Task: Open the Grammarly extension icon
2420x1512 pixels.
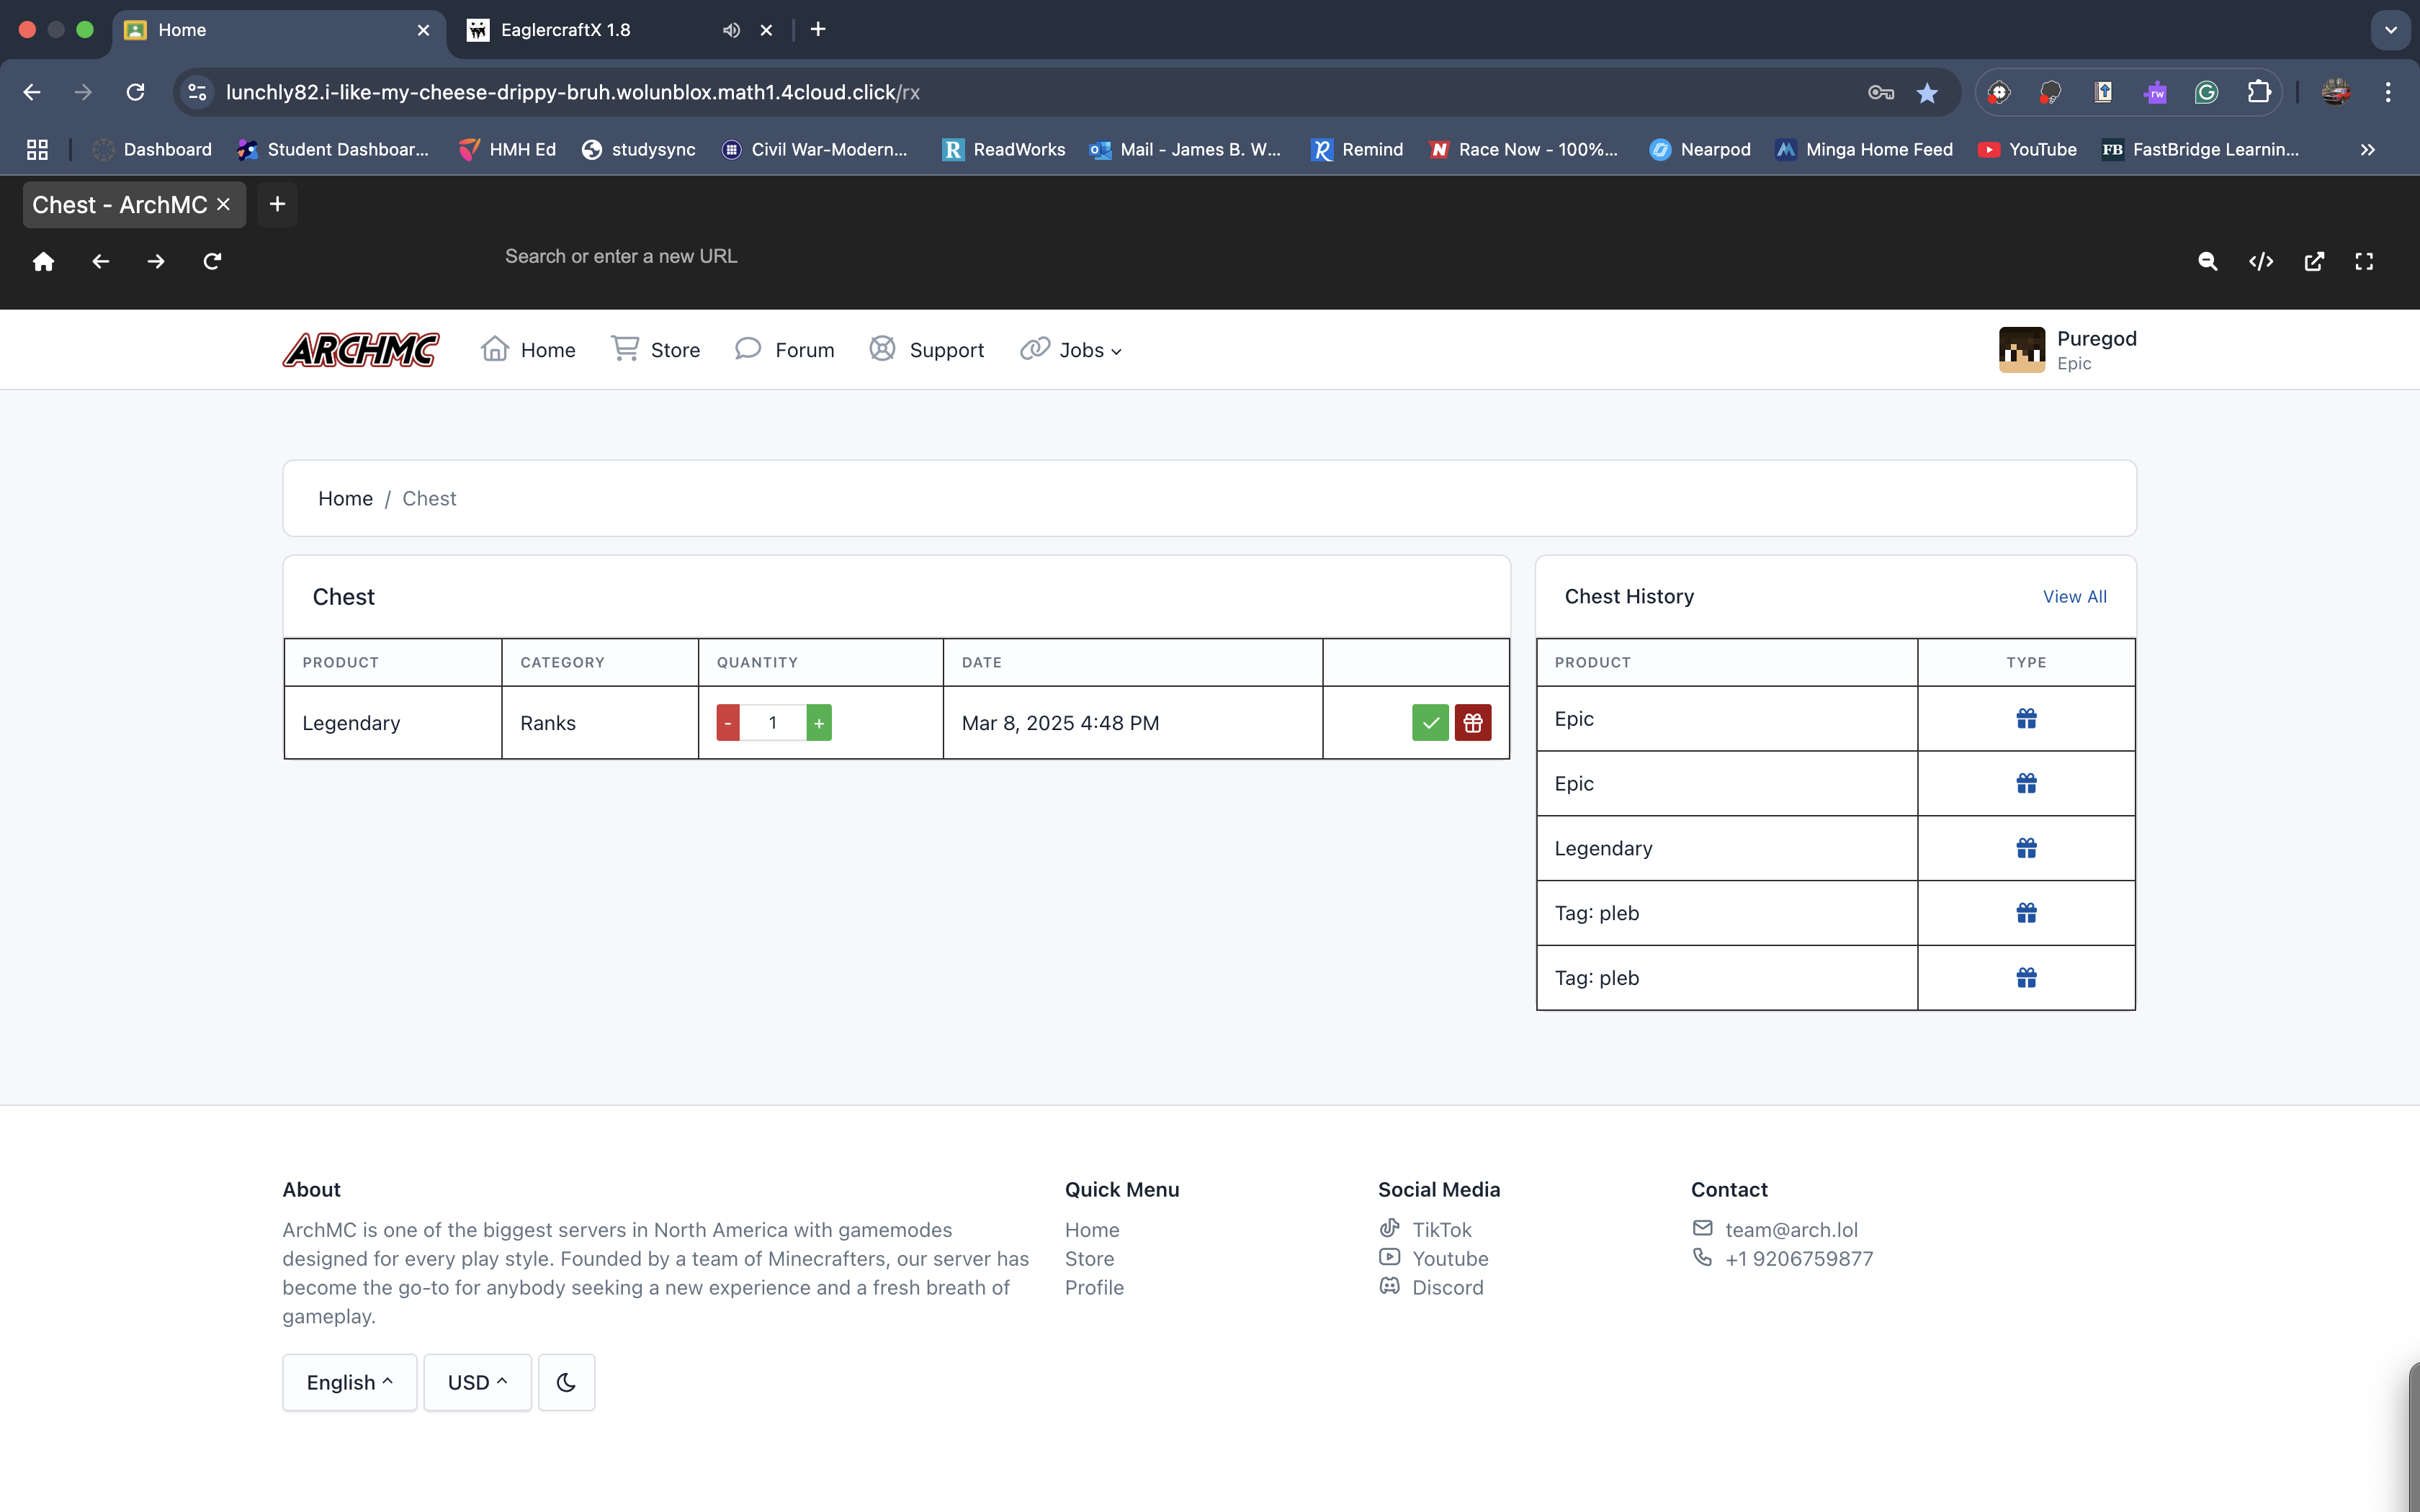Action: pyautogui.click(x=2206, y=92)
